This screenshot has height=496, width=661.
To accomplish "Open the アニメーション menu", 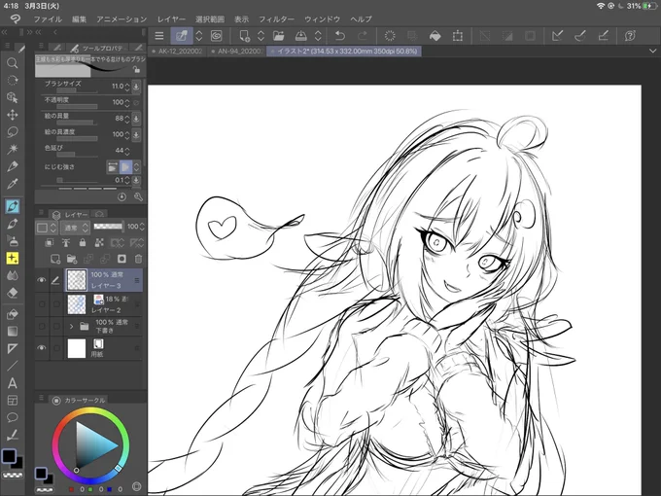I will click(x=122, y=19).
